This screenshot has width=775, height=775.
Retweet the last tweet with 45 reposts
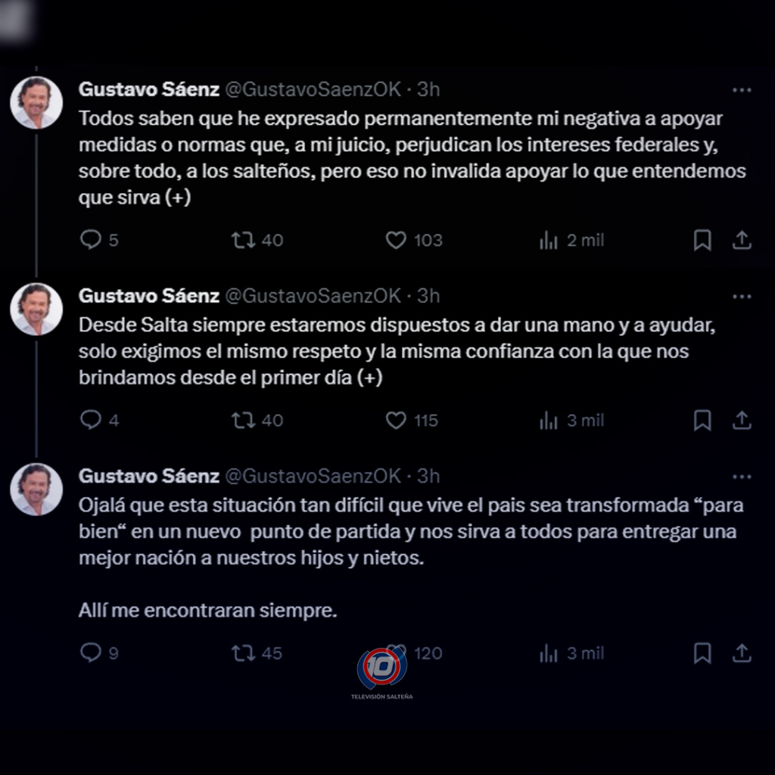(244, 652)
